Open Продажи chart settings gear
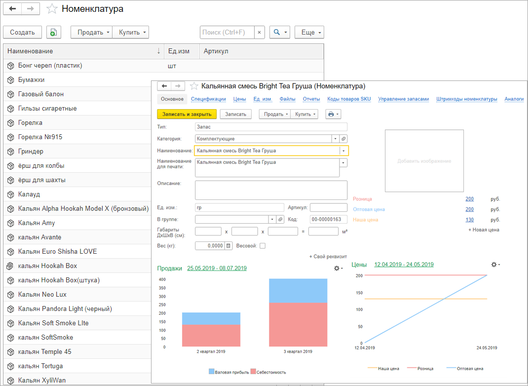 (x=338, y=268)
